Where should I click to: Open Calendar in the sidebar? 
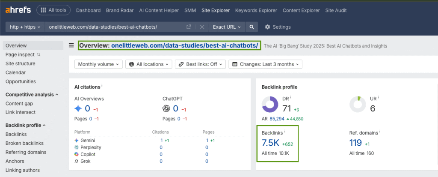pyautogui.click(x=15, y=72)
